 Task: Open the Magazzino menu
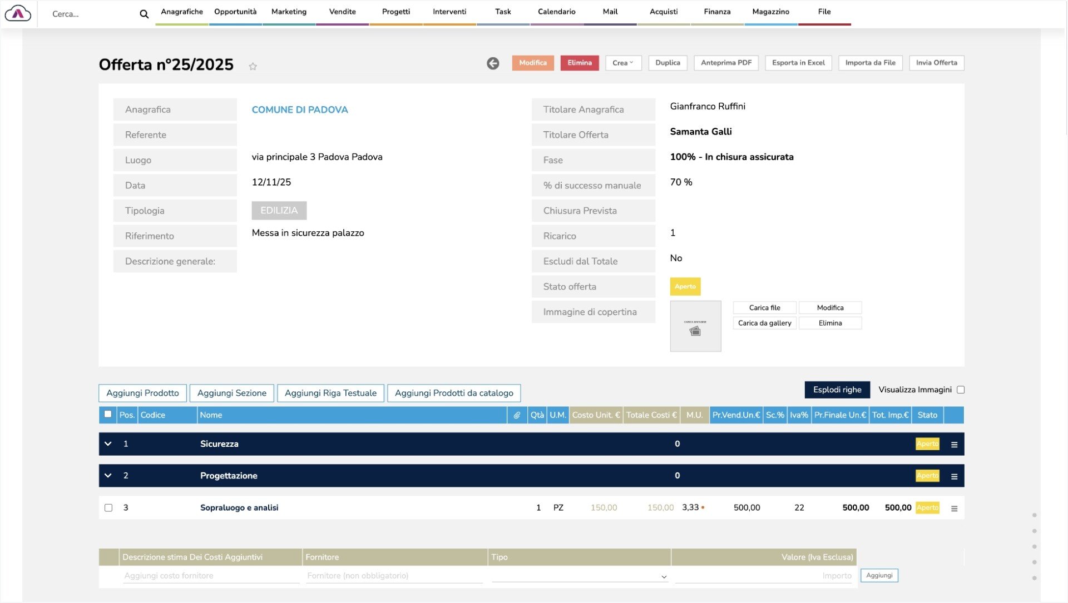(x=770, y=12)
